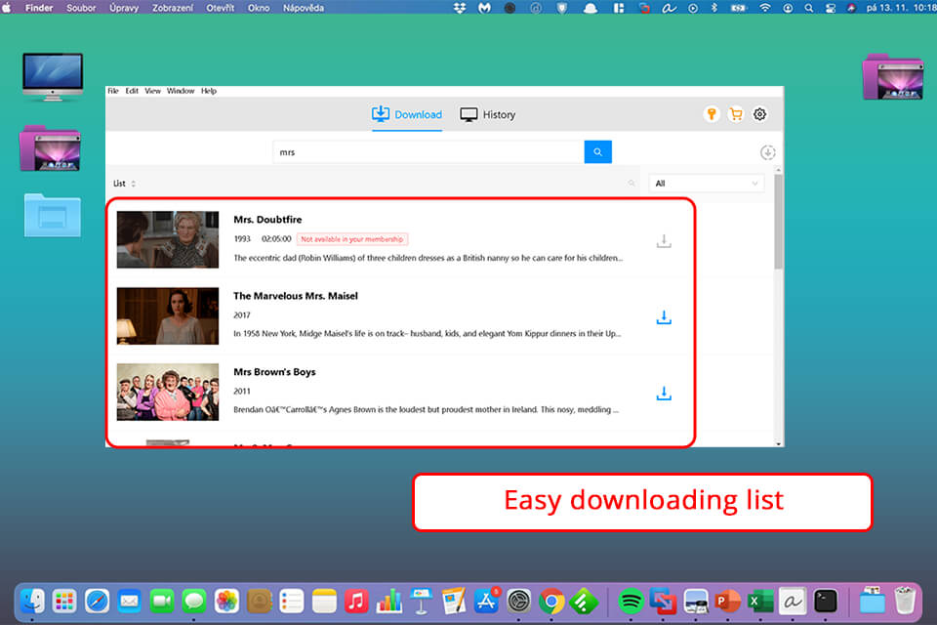Screen dimensions: 937x625
Task: Open the key registration icon
Action: [712, 114]
